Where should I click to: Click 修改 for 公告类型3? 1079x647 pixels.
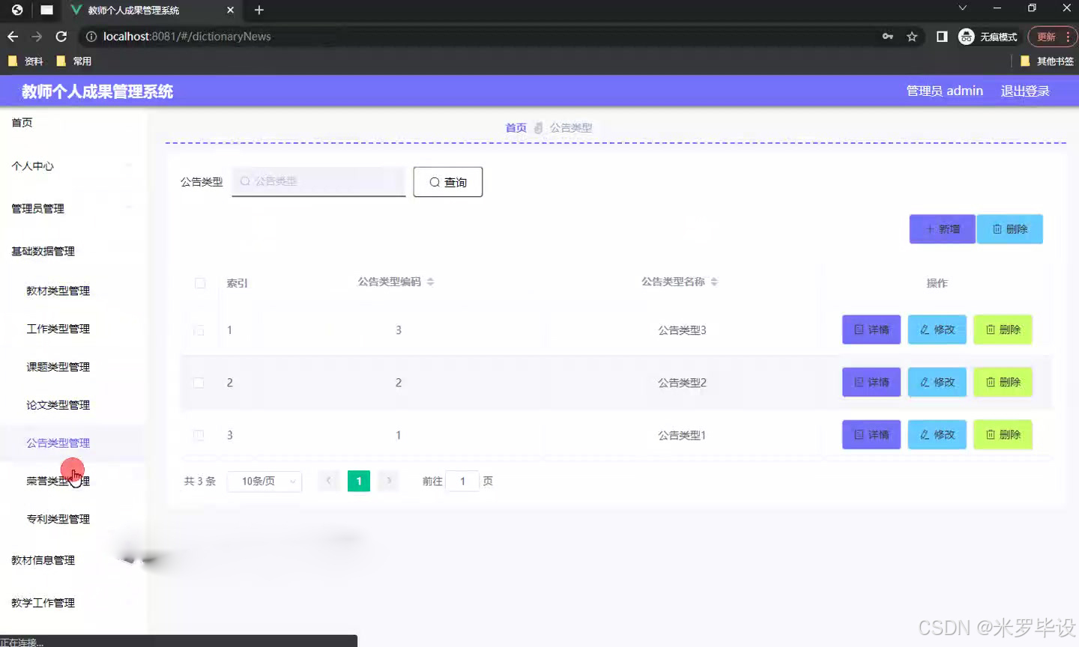(x=937, y=329)
